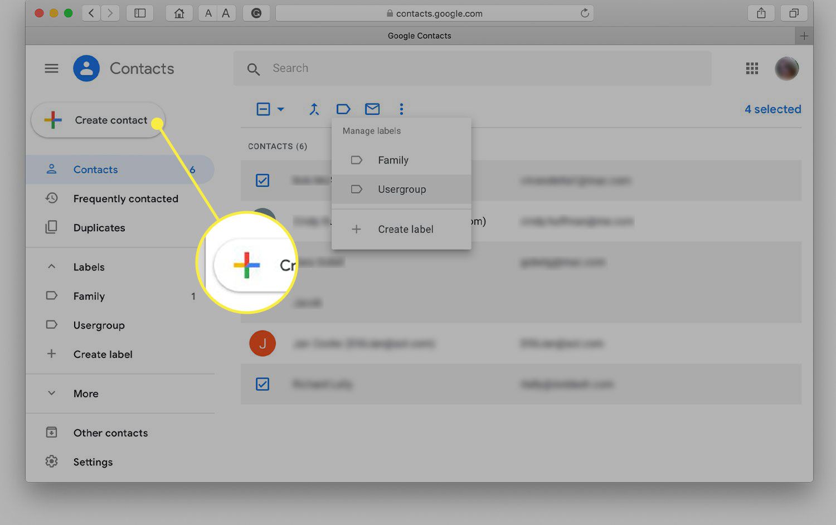Image resolution: width=836 pixels, height=525 pixels.
Task: Click the Safari home button
Action: (179, 13)
